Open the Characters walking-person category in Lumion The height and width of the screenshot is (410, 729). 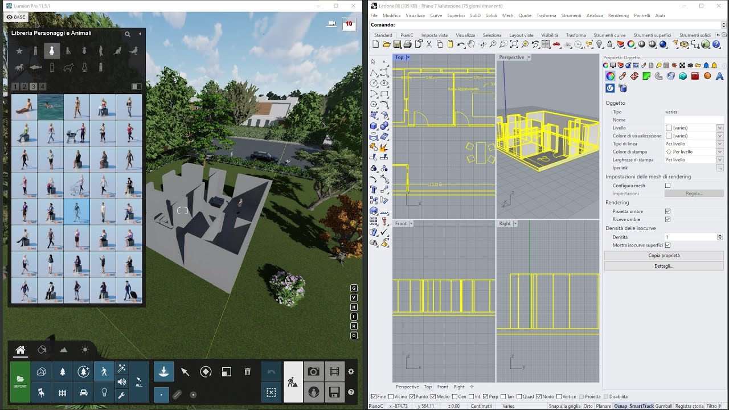pyautogui.click(x=104, y=371)
